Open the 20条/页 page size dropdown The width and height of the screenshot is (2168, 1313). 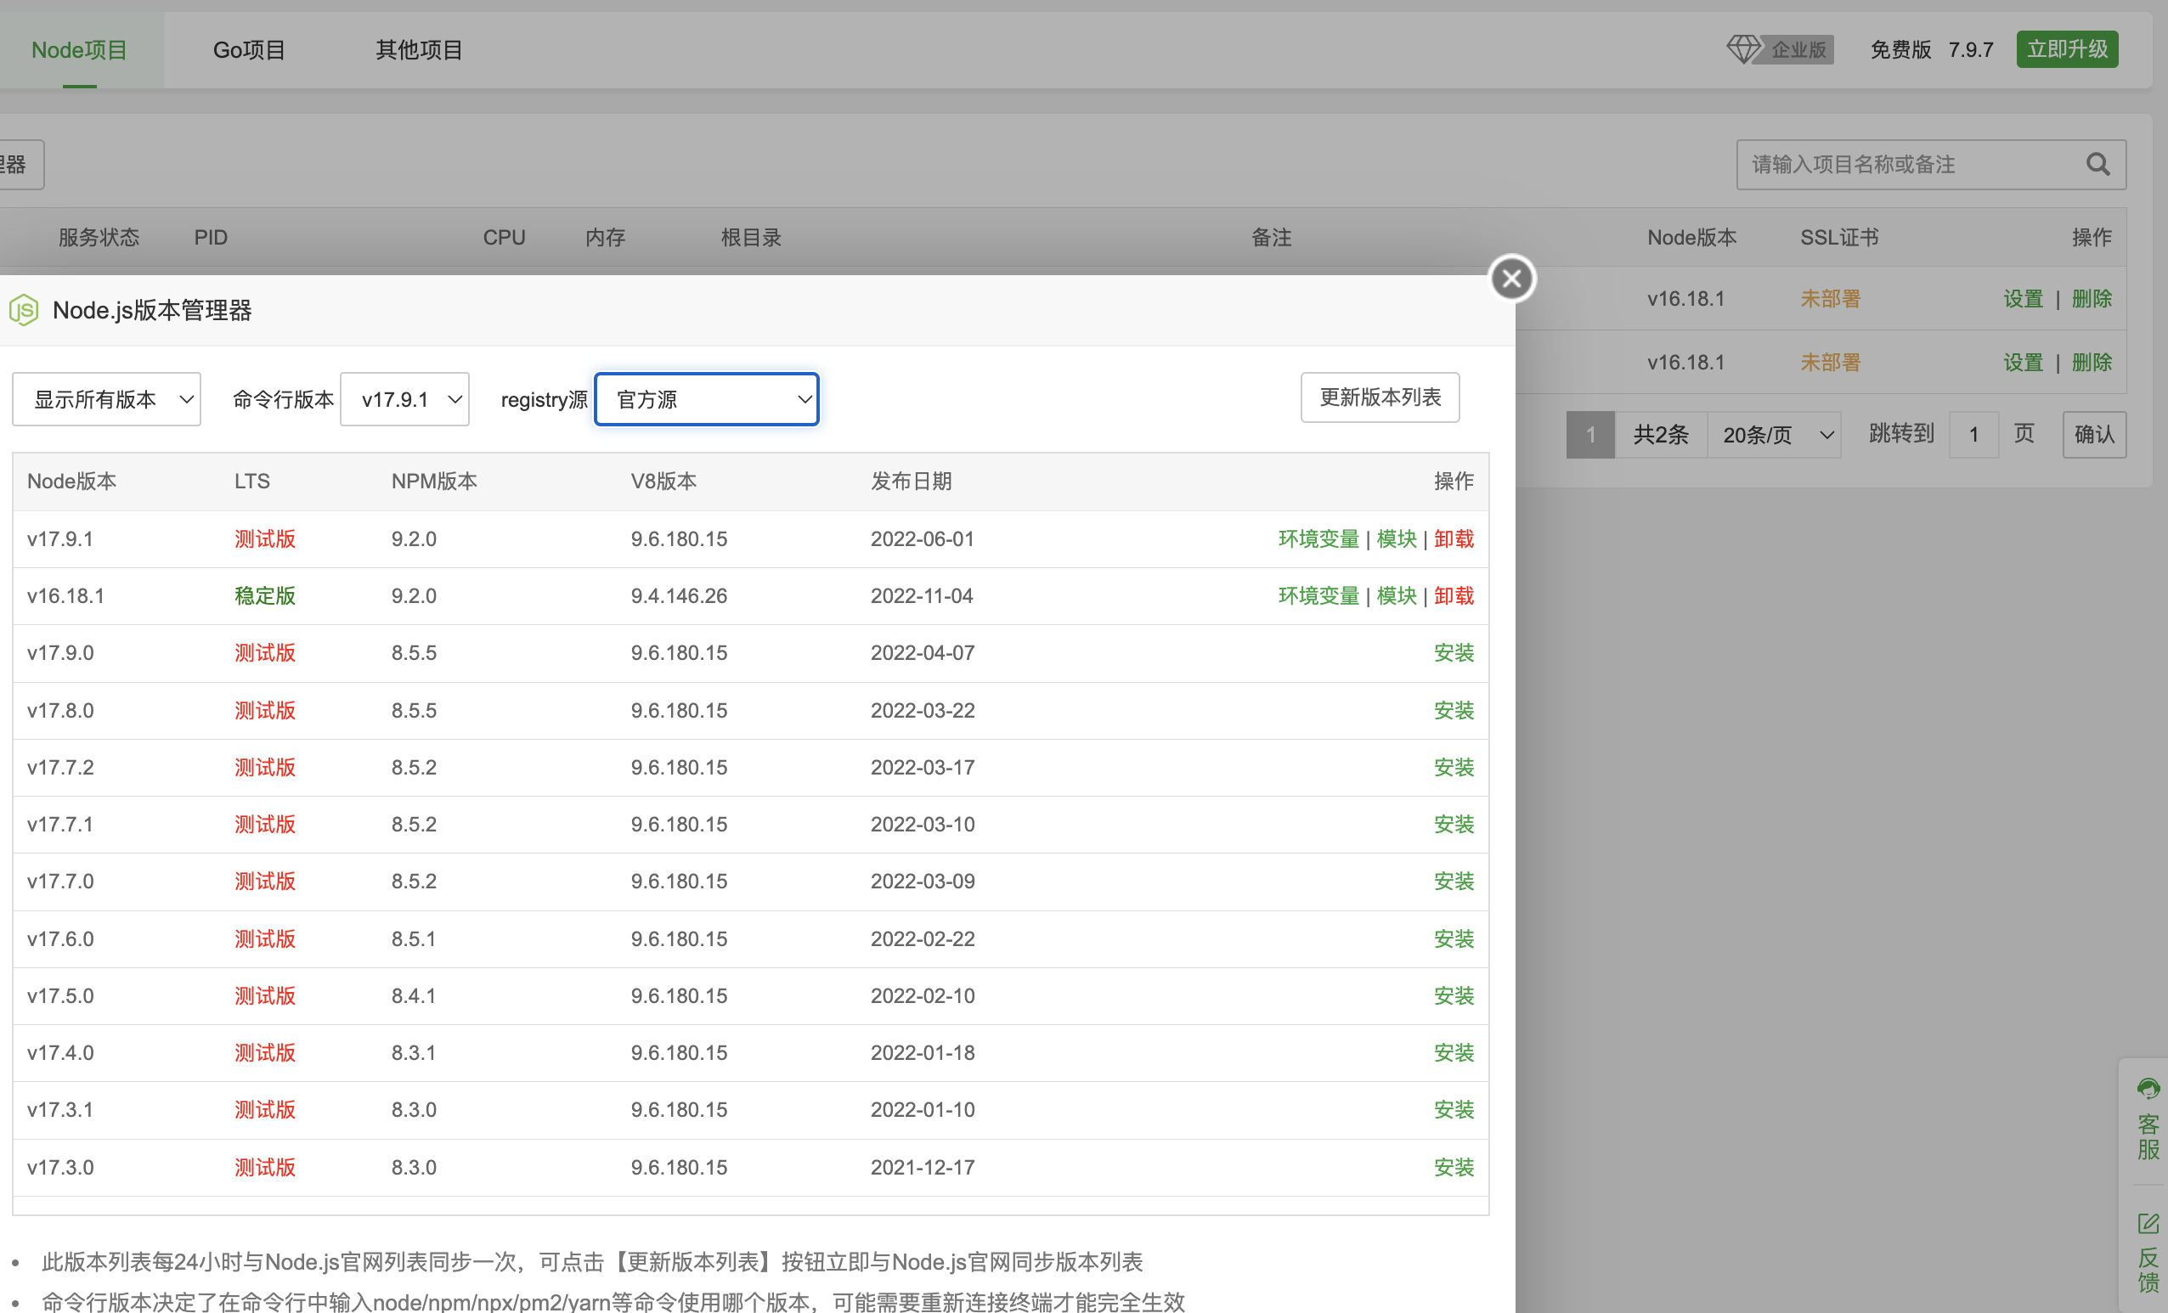coord(1774,435)
